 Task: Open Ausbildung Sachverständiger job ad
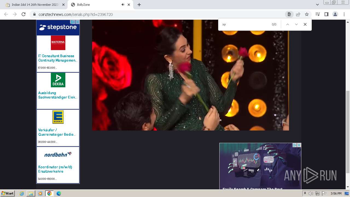[x=58, y=95]
